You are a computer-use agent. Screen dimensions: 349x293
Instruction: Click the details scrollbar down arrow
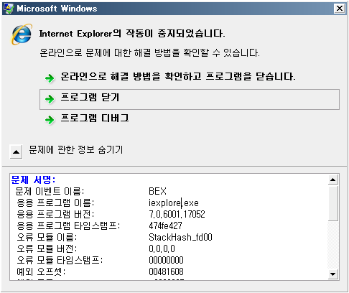tap(332, 274)
